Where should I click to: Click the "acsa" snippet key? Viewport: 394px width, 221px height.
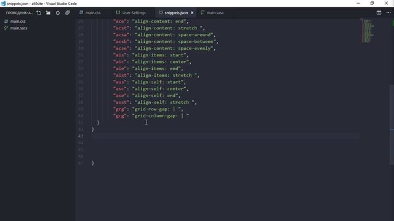point(121,35)
